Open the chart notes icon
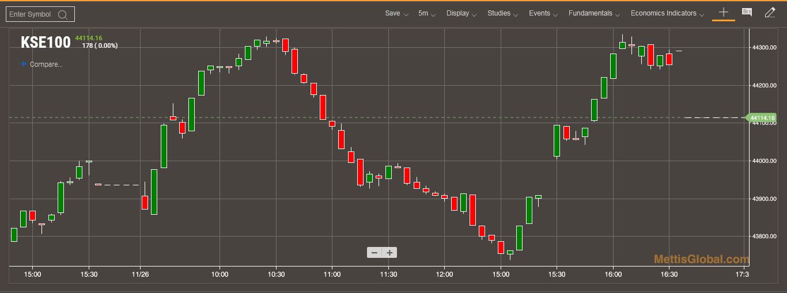787x293 pixels. pyautogui.click(x=747, y=12)
